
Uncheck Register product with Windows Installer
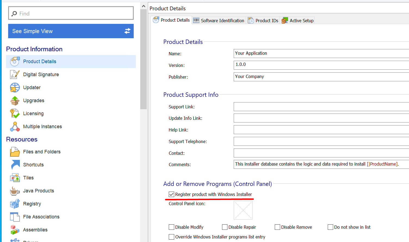pos(171,194)
